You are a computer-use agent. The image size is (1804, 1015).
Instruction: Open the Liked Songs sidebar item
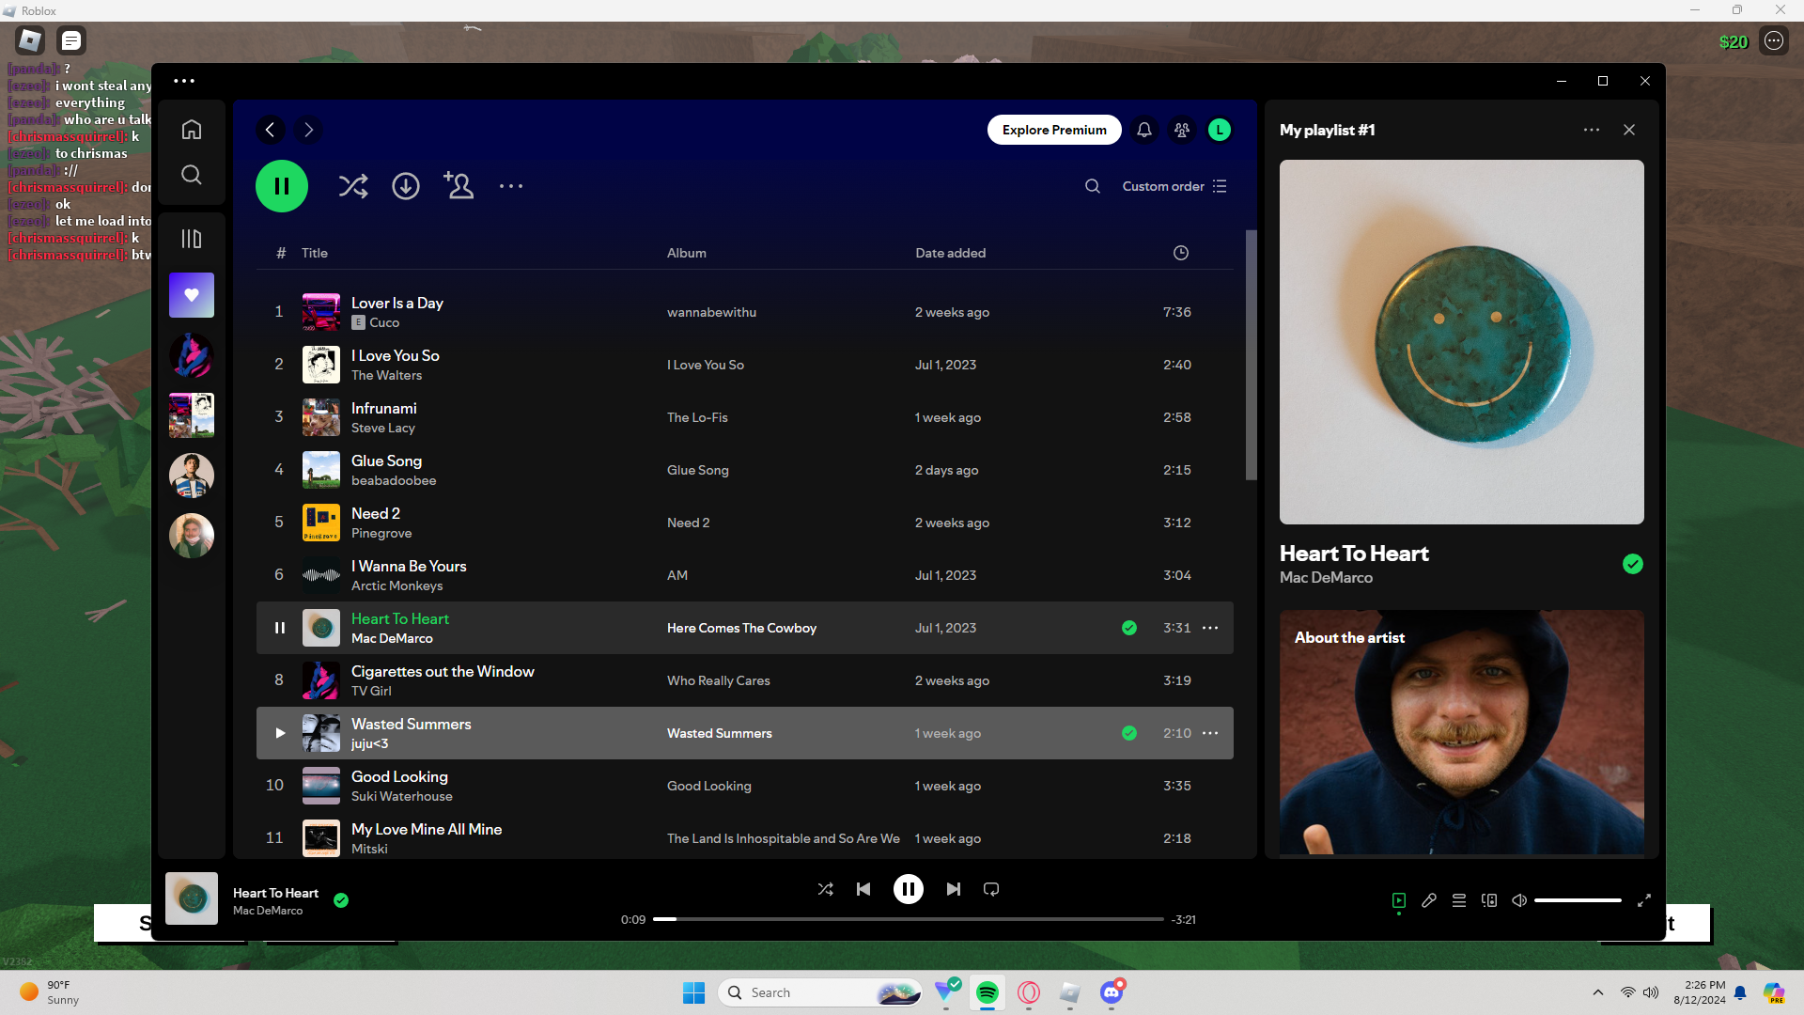pos(192,295)
